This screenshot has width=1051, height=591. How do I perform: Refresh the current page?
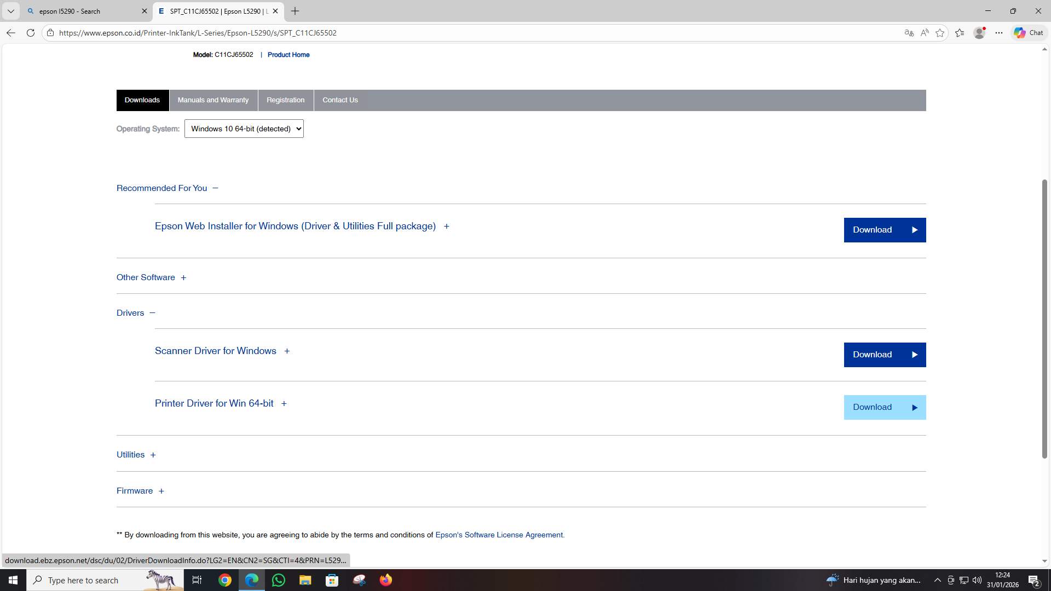pyautogui.click(x=31, y=33)
